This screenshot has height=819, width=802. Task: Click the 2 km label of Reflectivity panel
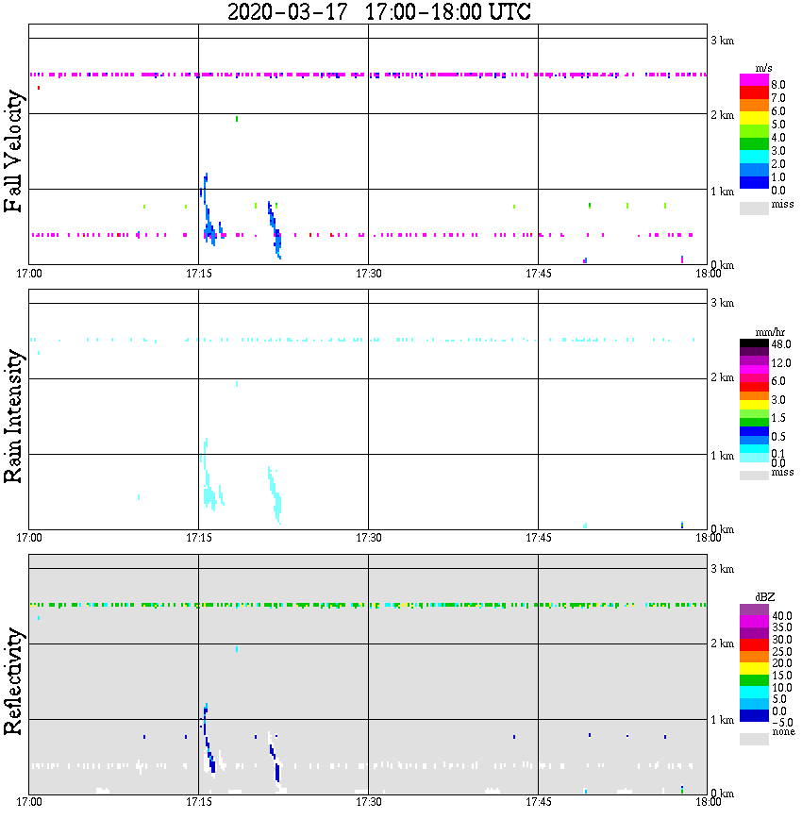pyautogui.click(x=722, y=643)
